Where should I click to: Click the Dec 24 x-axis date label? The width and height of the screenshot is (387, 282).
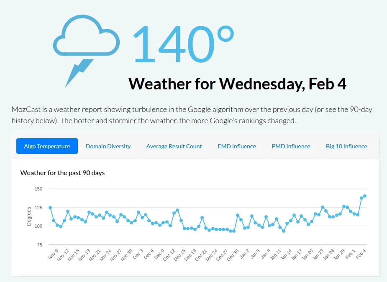pos(212,255)
